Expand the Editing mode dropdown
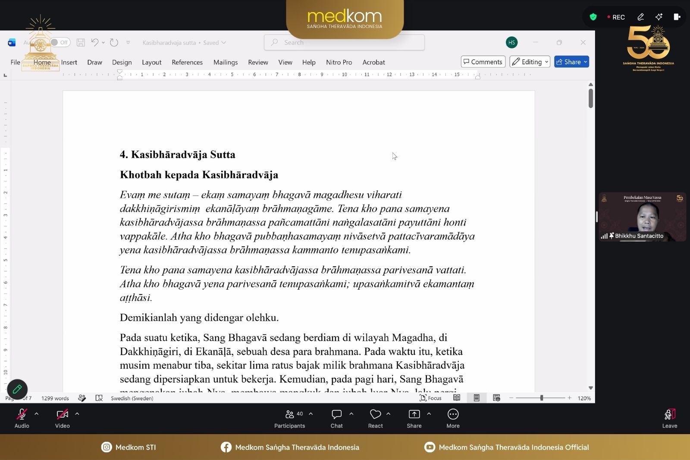The width and height of the screenshot is (690, 460). (530, 62)
